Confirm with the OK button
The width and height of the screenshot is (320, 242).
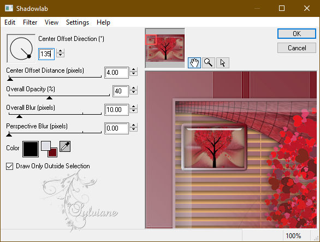point(297,34)
